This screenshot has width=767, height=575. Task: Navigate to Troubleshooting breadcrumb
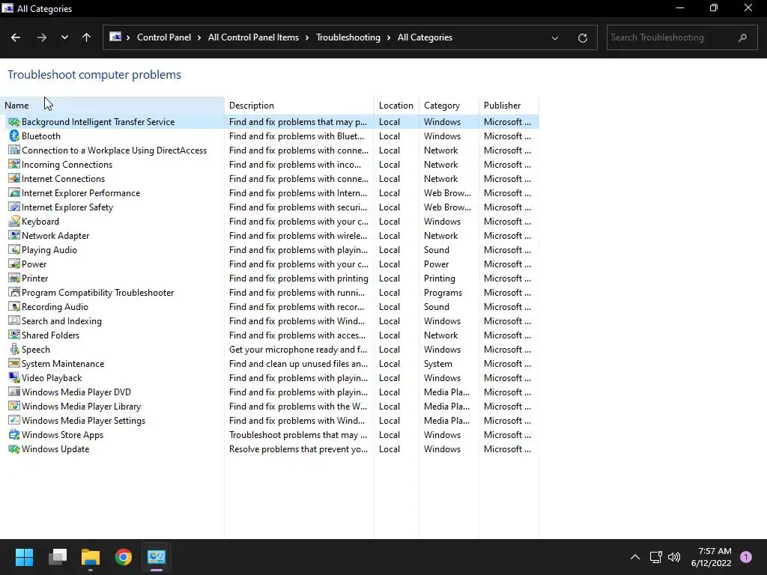(348, 37)
